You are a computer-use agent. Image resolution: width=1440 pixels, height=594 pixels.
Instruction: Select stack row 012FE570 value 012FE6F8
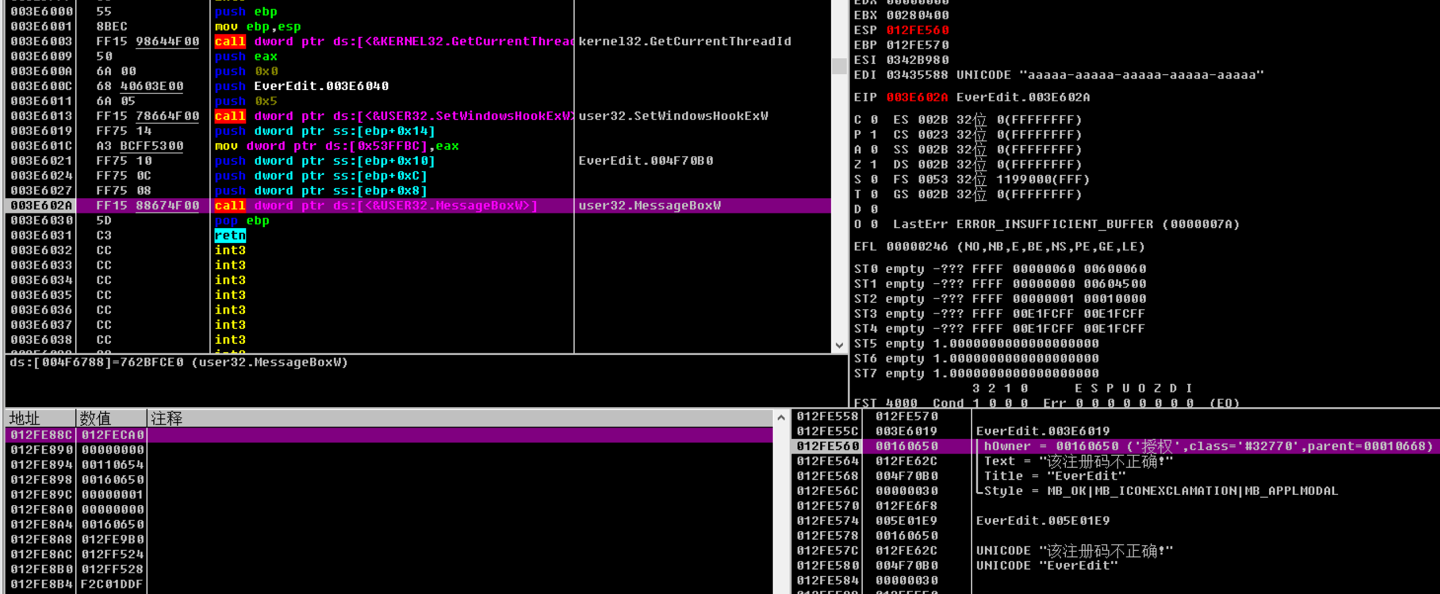907,506
